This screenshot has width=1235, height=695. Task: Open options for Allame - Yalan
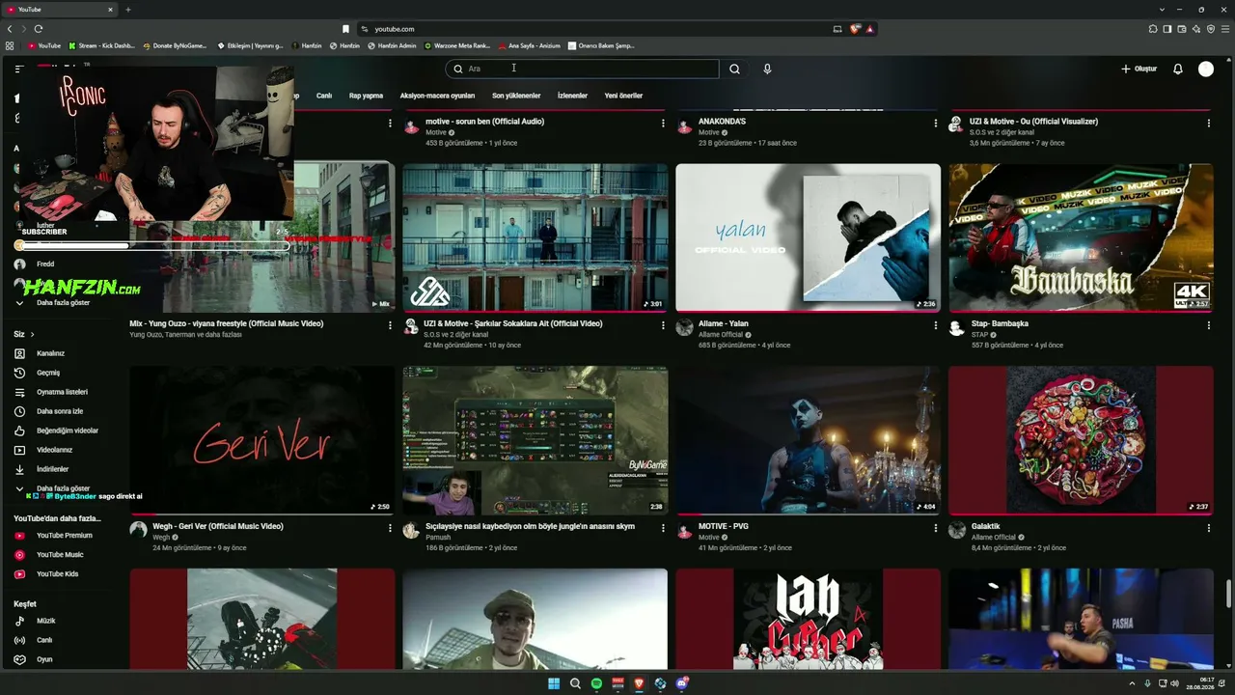(935, 325)
